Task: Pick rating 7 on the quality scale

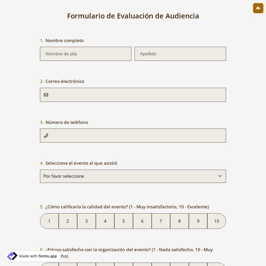Action: tap(161, 221)
